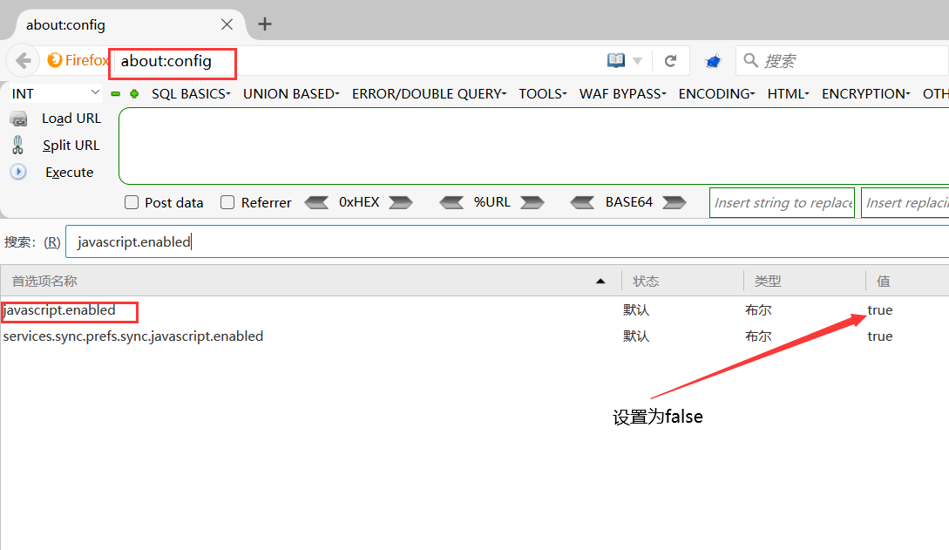Click the green minus HackBar icon
Viewport: 949px width, 550px height.
click(x=116, y=94)
